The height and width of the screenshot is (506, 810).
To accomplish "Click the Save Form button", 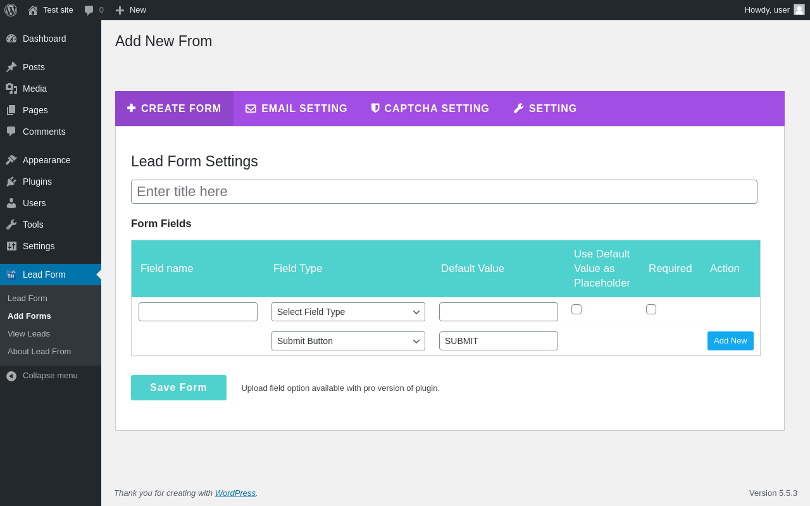I will point(178,388).
